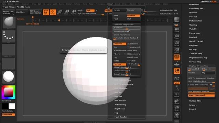Screen dimensions: 219x123
Task: Click the Zoom canvas icon
Action: point(177,37)
